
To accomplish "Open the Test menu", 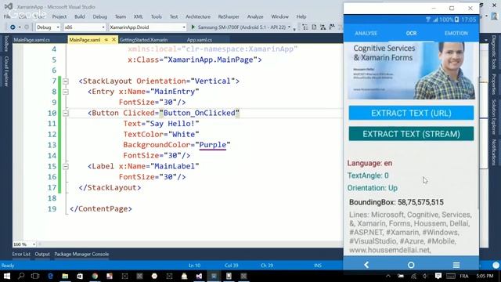I will tap(174, 16).
